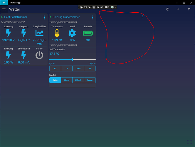195x147 pixels.
Task: Open the help question mark icon
Action: point(168,9)
